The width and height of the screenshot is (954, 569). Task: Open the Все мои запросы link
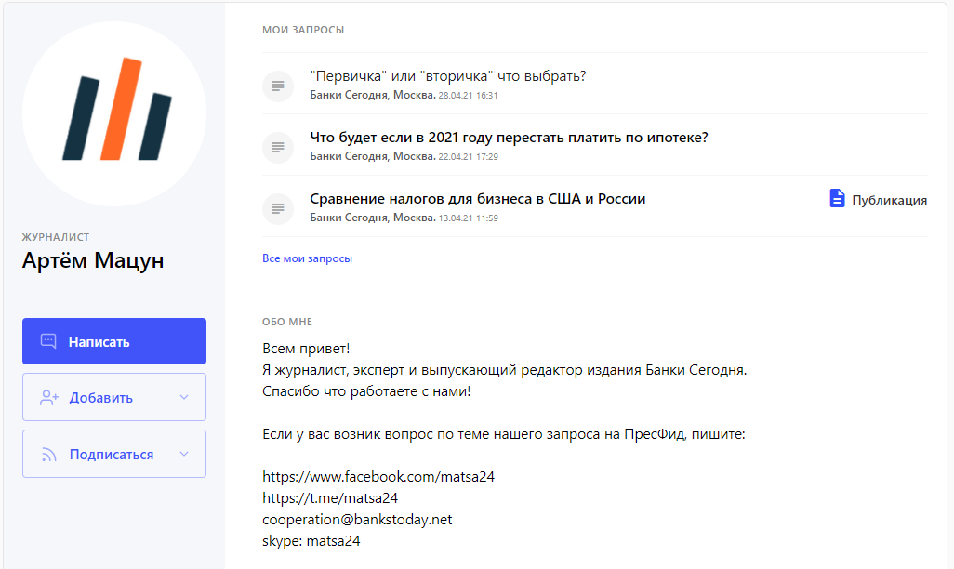pyautogui.click(x=307, y=258)
